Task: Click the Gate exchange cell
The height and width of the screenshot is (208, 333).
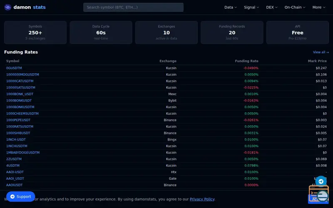Action: [x=172, y=178]
